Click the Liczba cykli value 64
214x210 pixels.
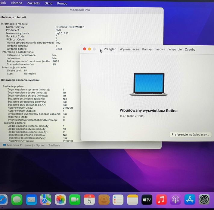(x=26, y=70)
